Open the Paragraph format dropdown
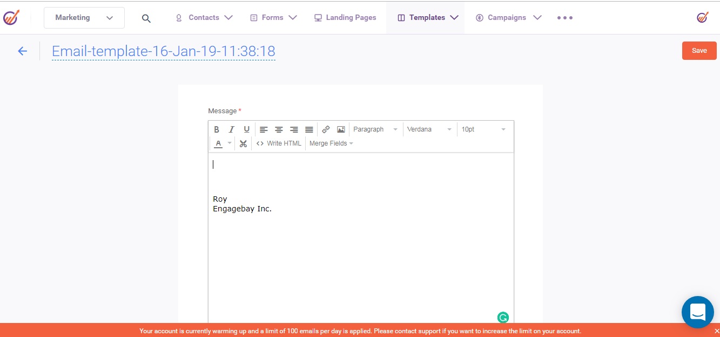The height and width of the screenshot is (337, 720). point(375,129)
